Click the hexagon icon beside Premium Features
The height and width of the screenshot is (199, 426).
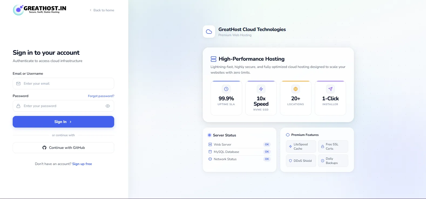tap(288, 135)
